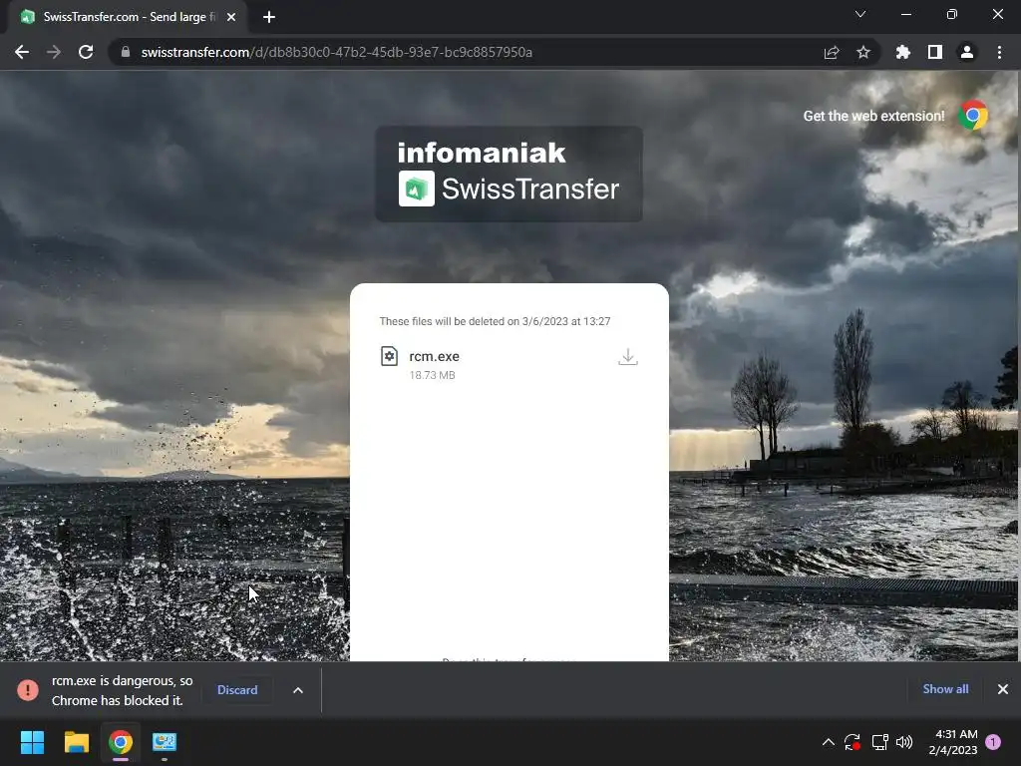Click the infomaniak logo text

(x=482, y=153)
